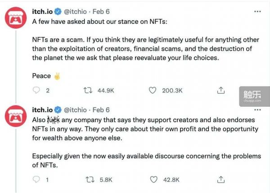Click the 44.9K retweet count
Viewport: 270px width, 193px height.
click(106, 91)
